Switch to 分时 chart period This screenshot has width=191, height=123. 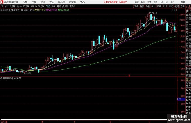[x=7, y=6]
